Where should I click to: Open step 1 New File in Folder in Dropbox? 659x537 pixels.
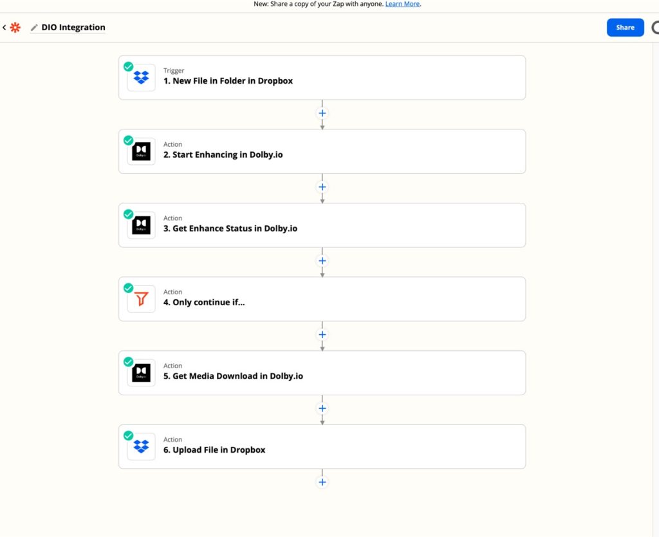322,77
